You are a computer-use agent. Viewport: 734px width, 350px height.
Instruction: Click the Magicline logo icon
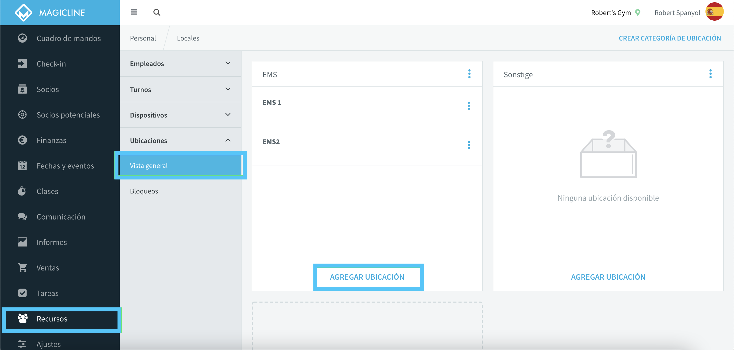point(23,12)
